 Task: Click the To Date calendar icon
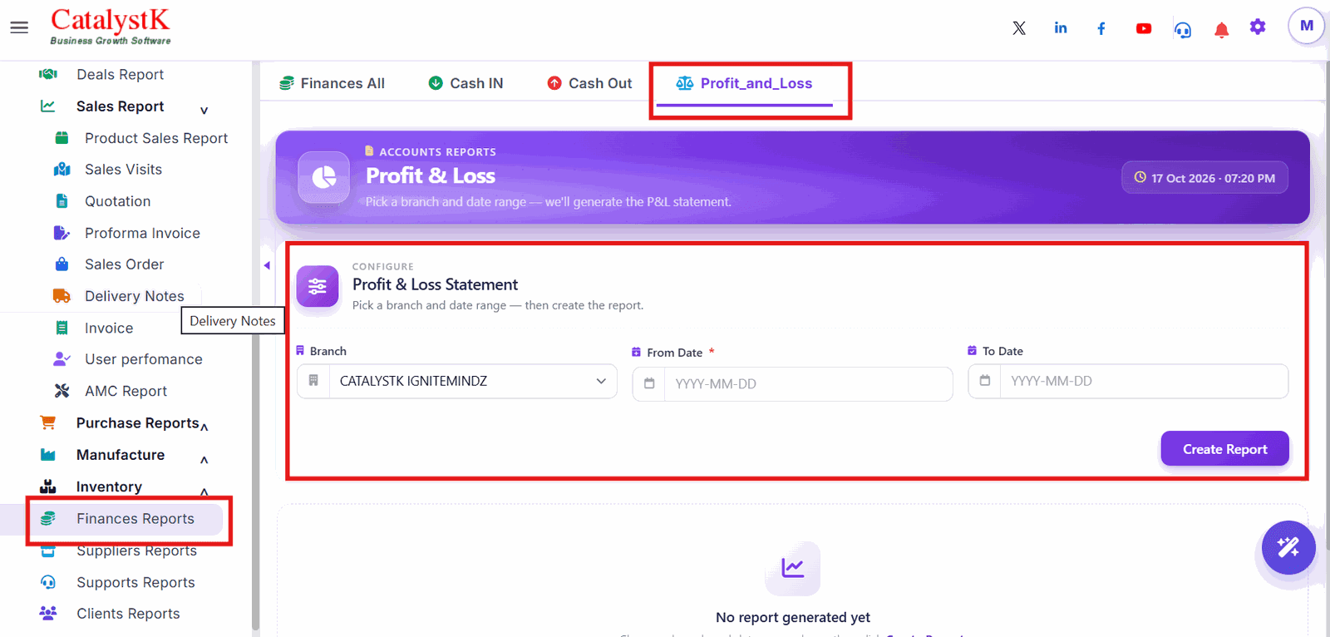click(985, 381)
